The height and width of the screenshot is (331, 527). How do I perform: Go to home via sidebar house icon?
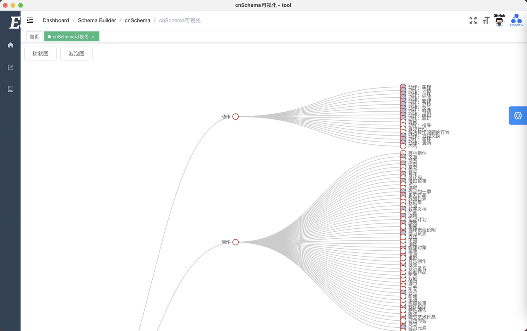click(x=10, y=45)
